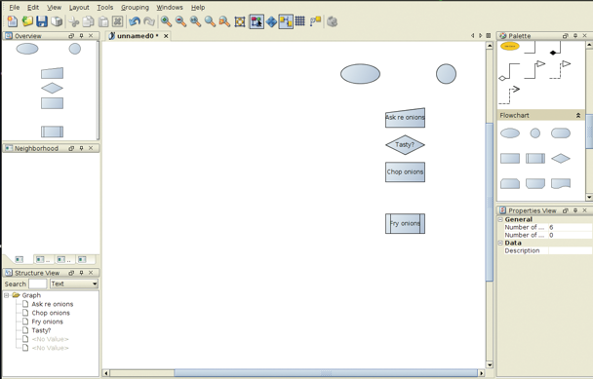Pick the yellow ellipse node in Palette
Screen dimensions: 593x379
(510, 47)
